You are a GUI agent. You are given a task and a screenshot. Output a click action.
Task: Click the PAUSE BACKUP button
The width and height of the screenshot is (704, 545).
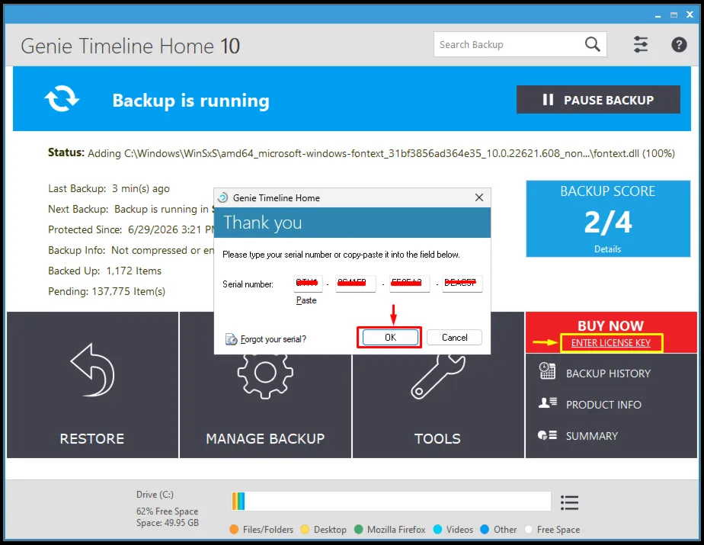click(598, 99)
